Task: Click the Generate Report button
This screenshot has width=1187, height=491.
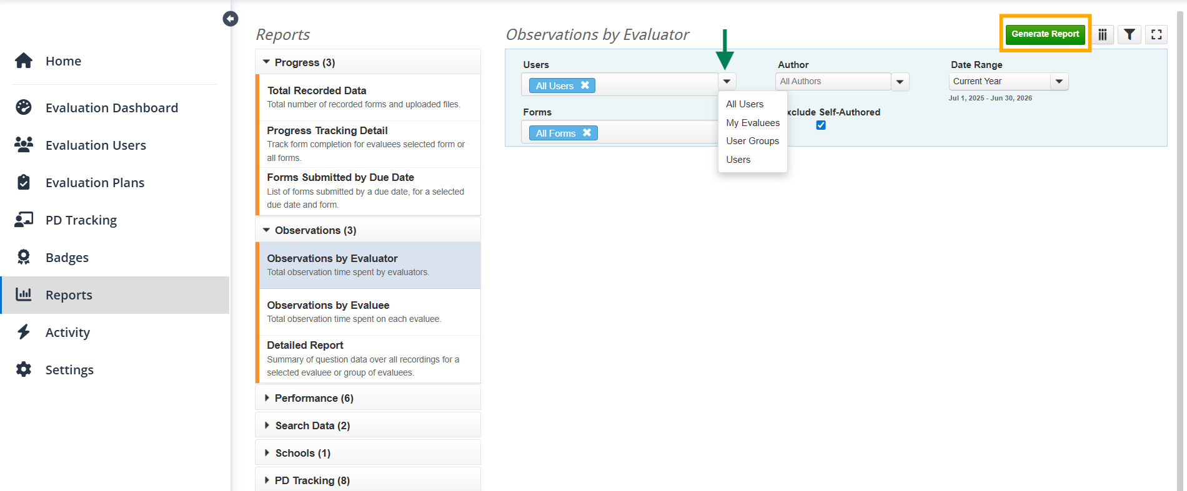Action: click(x=1045, y=34)
